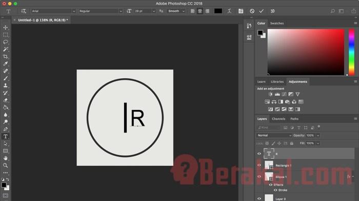Viewport: 359px width, 201px height.
Task: Switch to the Swatches tab
Action: tap(277, 24)
